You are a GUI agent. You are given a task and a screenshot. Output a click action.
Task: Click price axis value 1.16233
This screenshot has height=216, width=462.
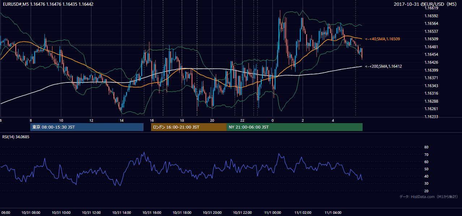[x=431, y=117]
